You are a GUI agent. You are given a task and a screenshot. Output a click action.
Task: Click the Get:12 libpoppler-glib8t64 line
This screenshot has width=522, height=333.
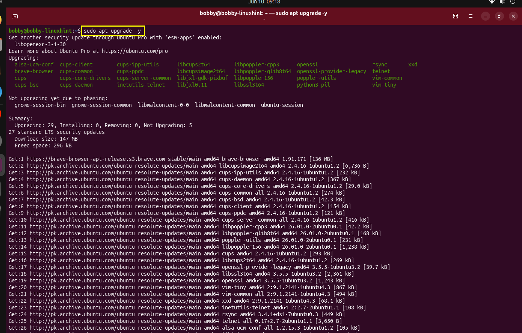point(195,233)
